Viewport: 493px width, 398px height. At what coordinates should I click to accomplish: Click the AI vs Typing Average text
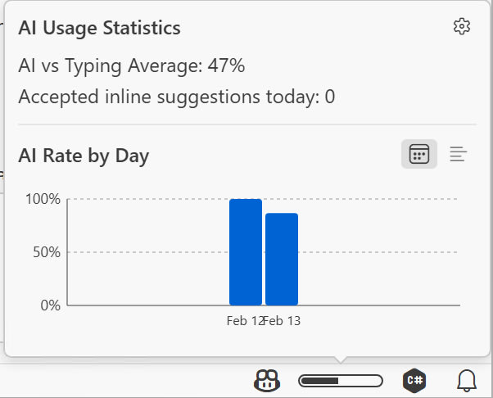131,66
